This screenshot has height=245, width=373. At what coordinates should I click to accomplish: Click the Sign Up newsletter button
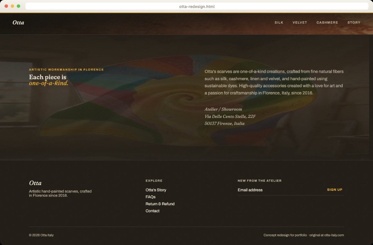334,190
